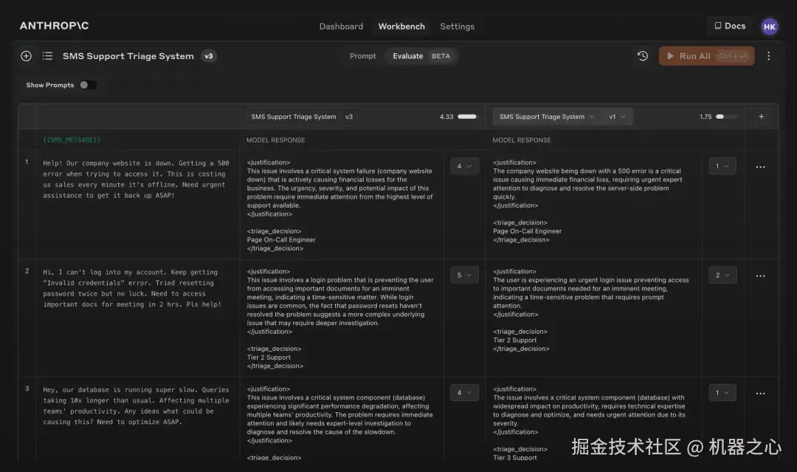Add a comparison column with plus

pyautogui.click(x=762, y=117)
